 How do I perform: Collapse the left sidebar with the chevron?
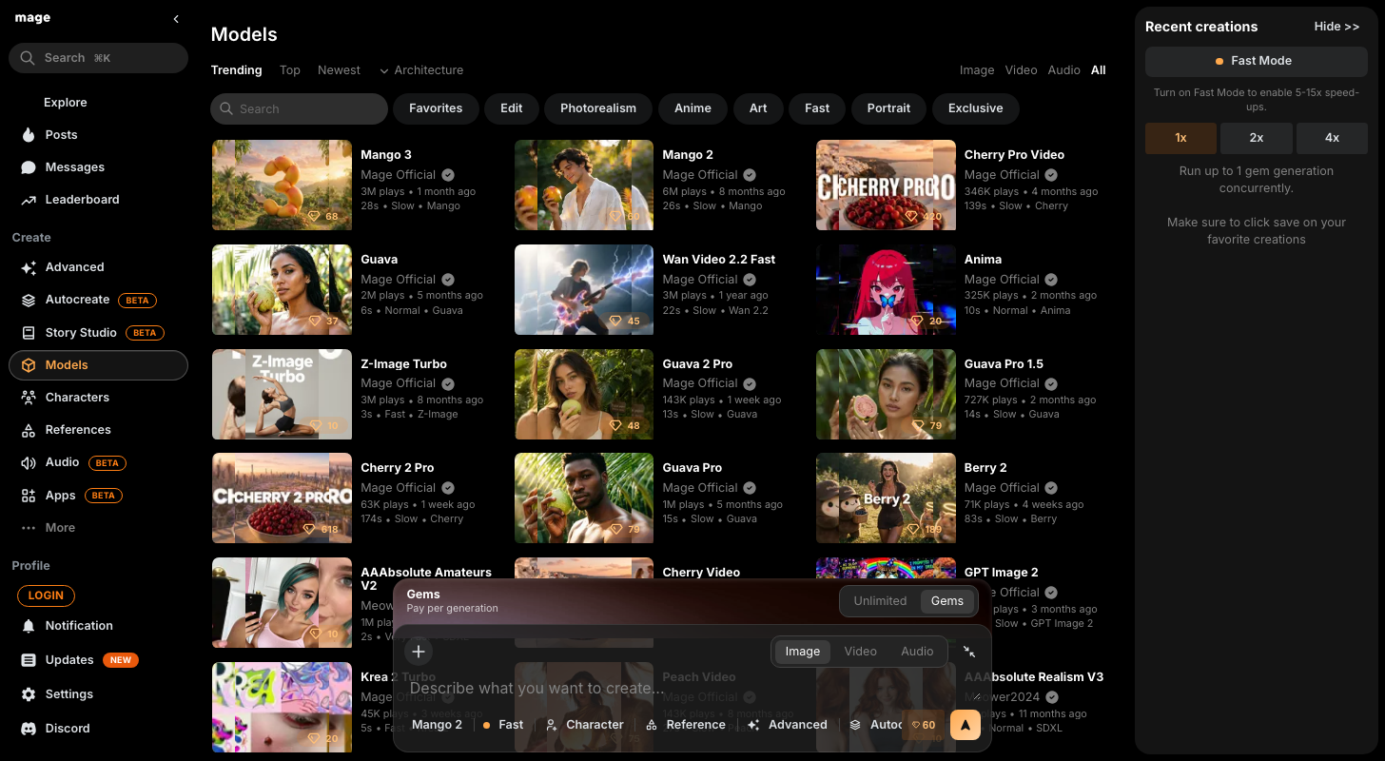point(176,19)
